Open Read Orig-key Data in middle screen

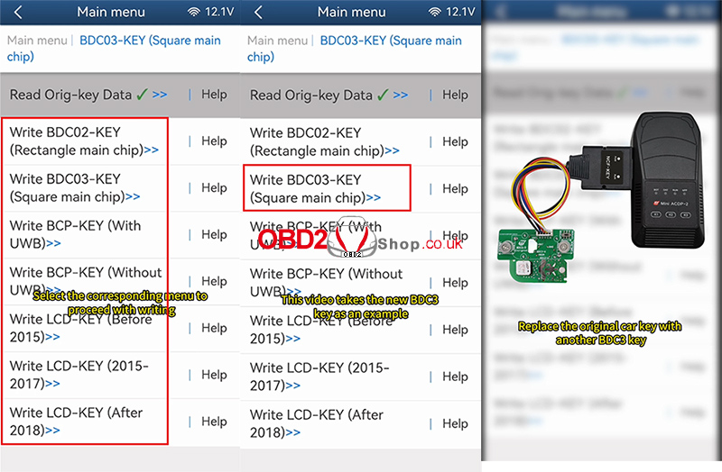(311, 95)
